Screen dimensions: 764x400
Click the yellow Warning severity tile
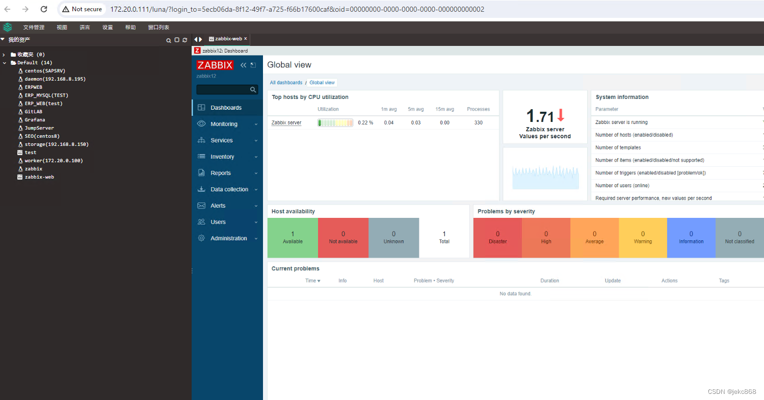643,238
